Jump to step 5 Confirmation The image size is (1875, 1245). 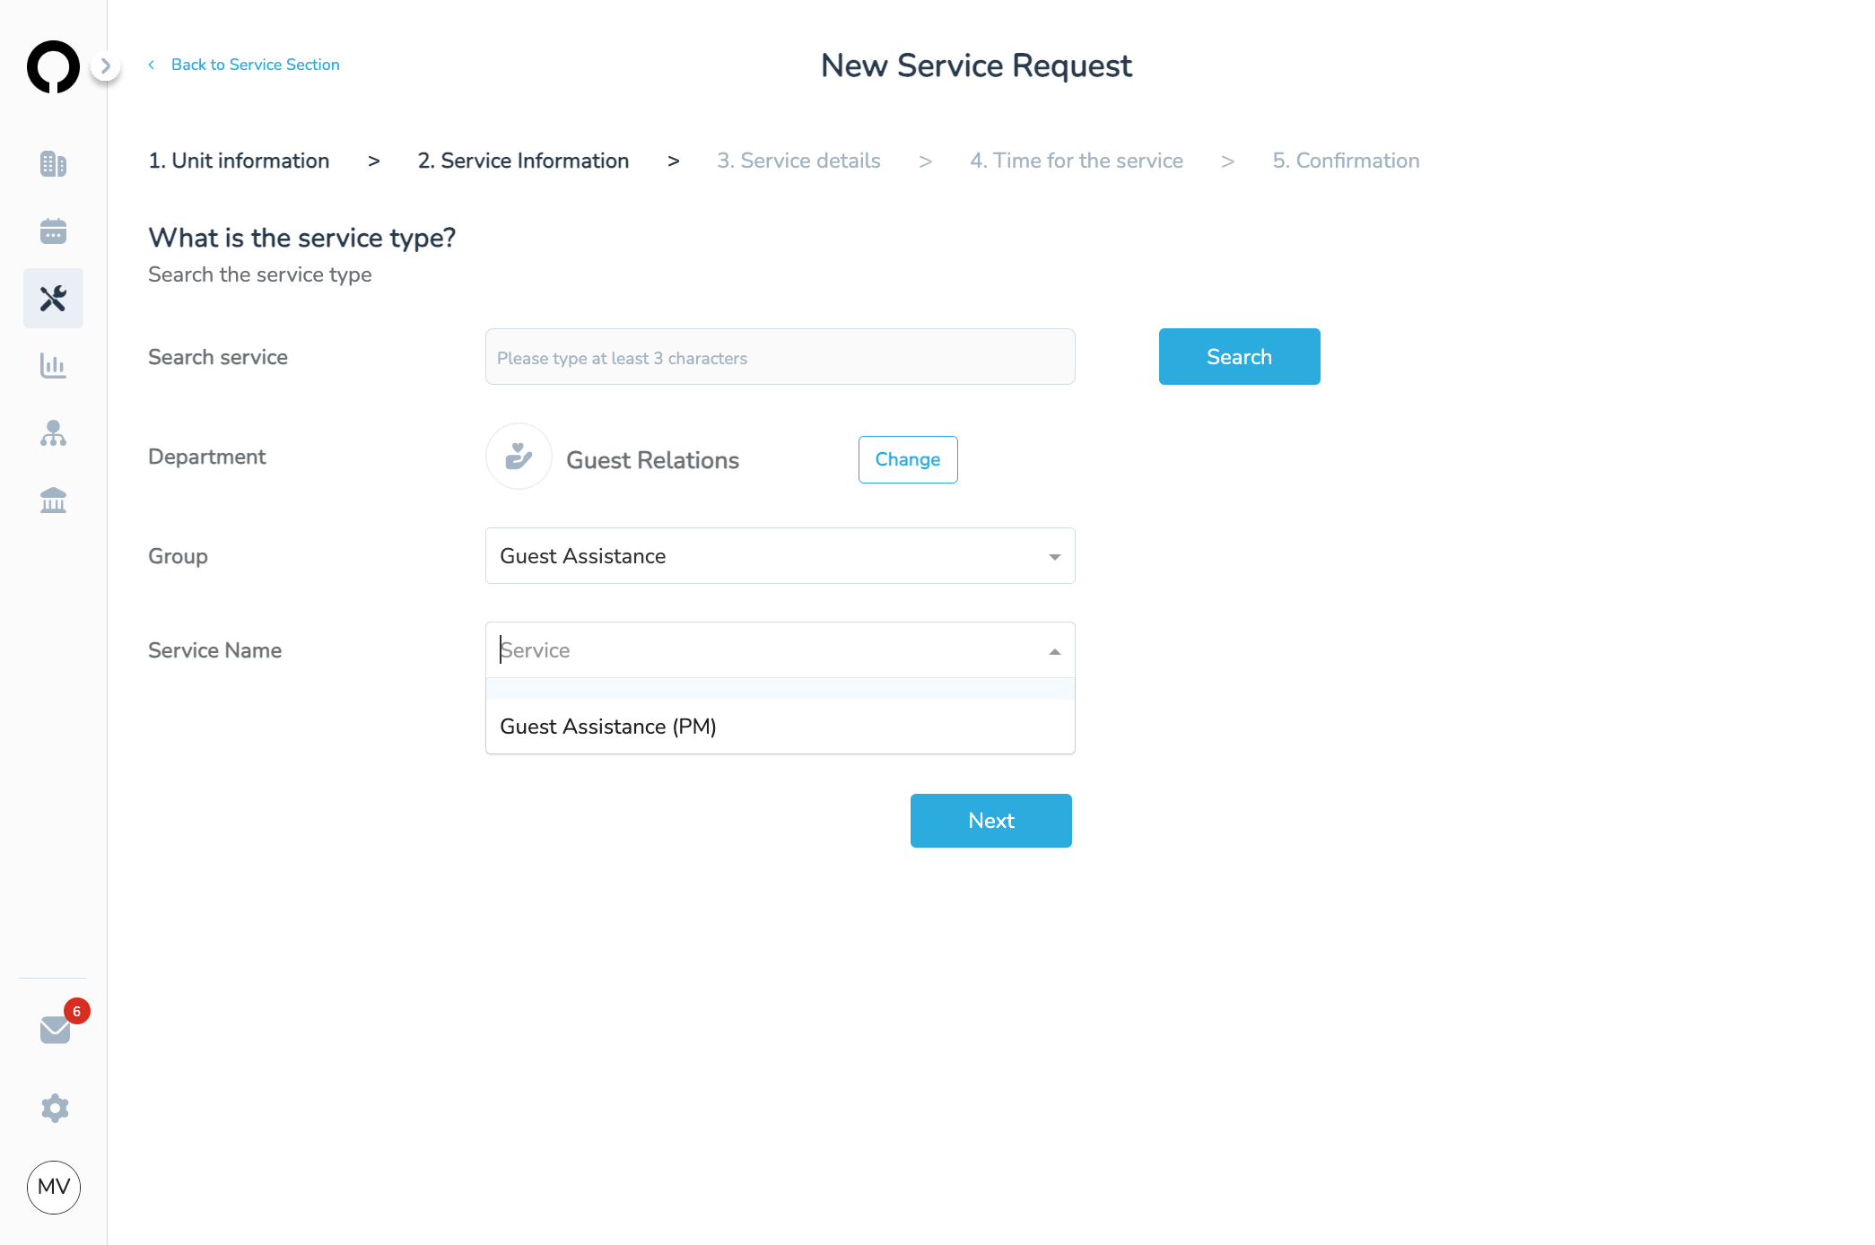1346,161
